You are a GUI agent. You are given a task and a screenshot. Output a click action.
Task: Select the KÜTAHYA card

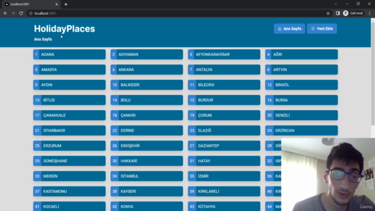224,206
